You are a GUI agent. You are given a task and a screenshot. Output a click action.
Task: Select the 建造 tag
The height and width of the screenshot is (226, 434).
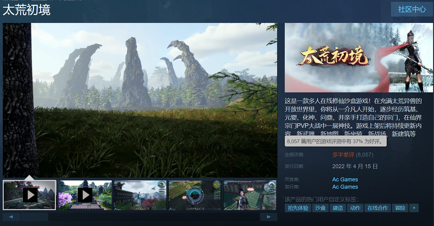(338, 208)
